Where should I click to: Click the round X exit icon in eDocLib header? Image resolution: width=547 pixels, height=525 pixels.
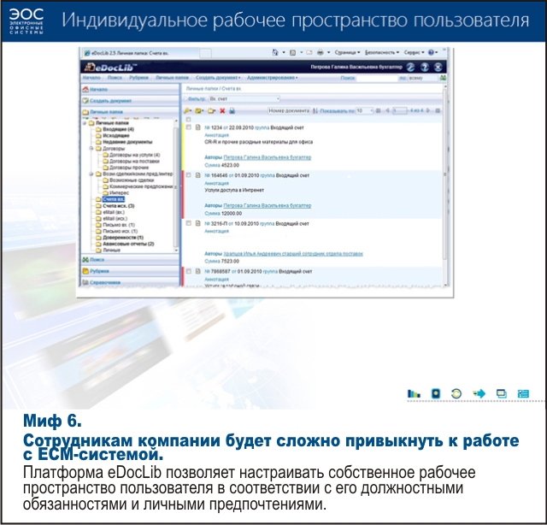pyautogui.click(x=438, y=67)
